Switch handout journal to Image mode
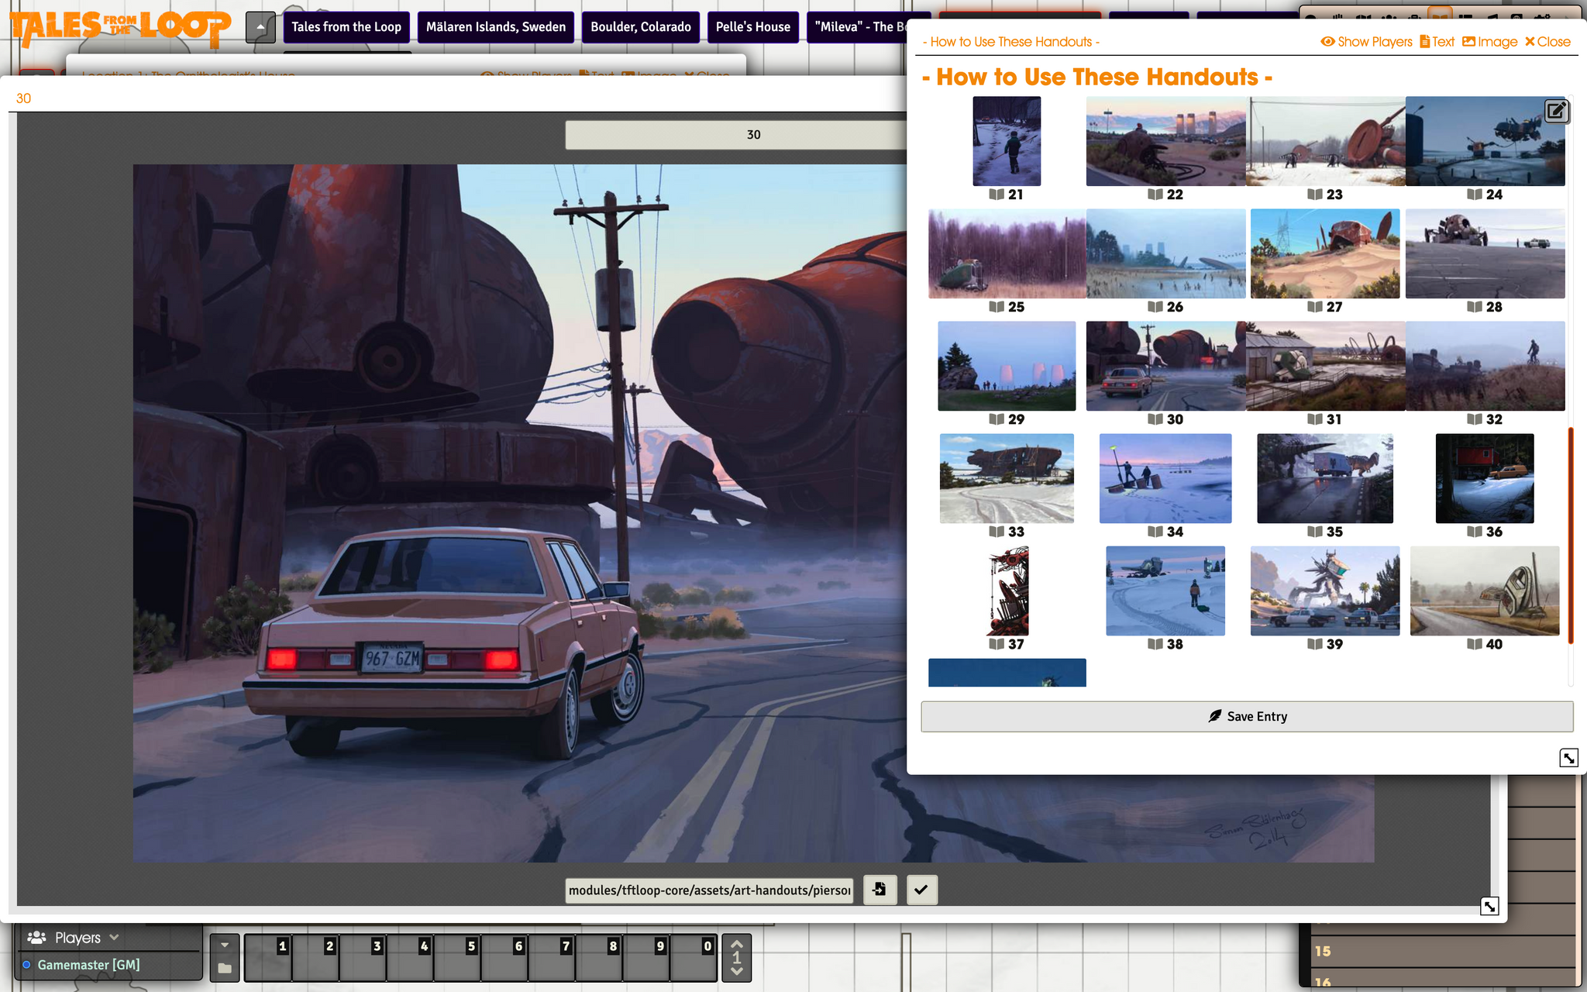Image resolution: width=1587 pixels, height=992 pixels. tap(1489, 42)
